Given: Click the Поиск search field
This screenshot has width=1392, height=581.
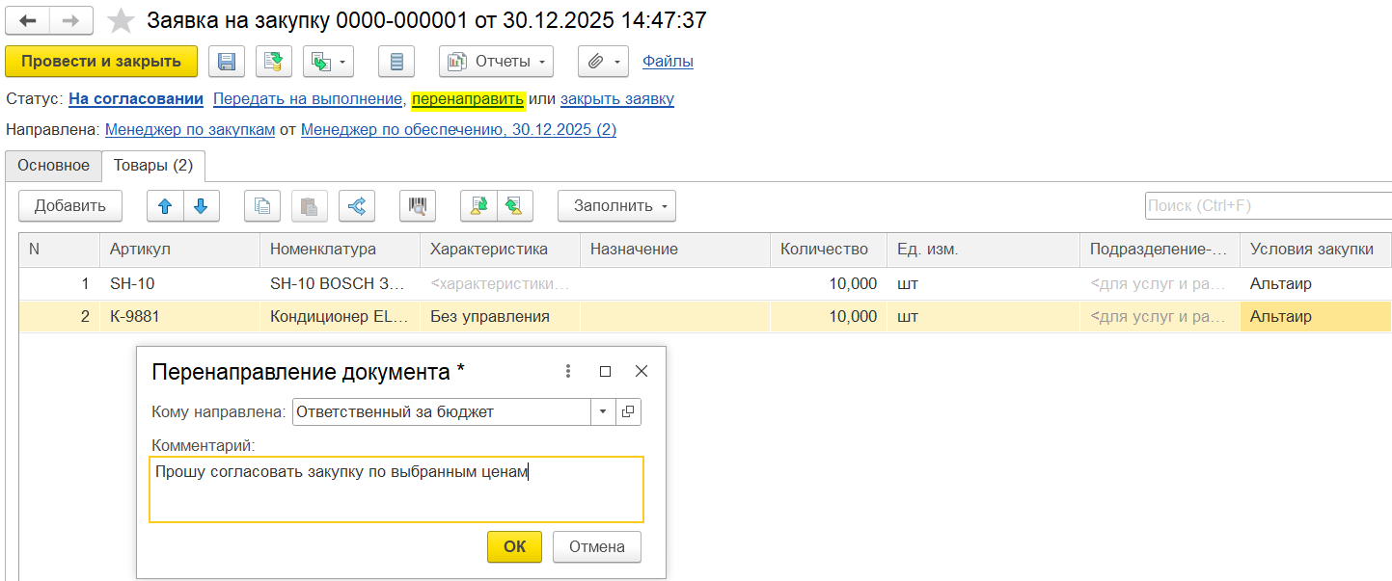Looking at the screenshot, I should (x=1266, y=205).
